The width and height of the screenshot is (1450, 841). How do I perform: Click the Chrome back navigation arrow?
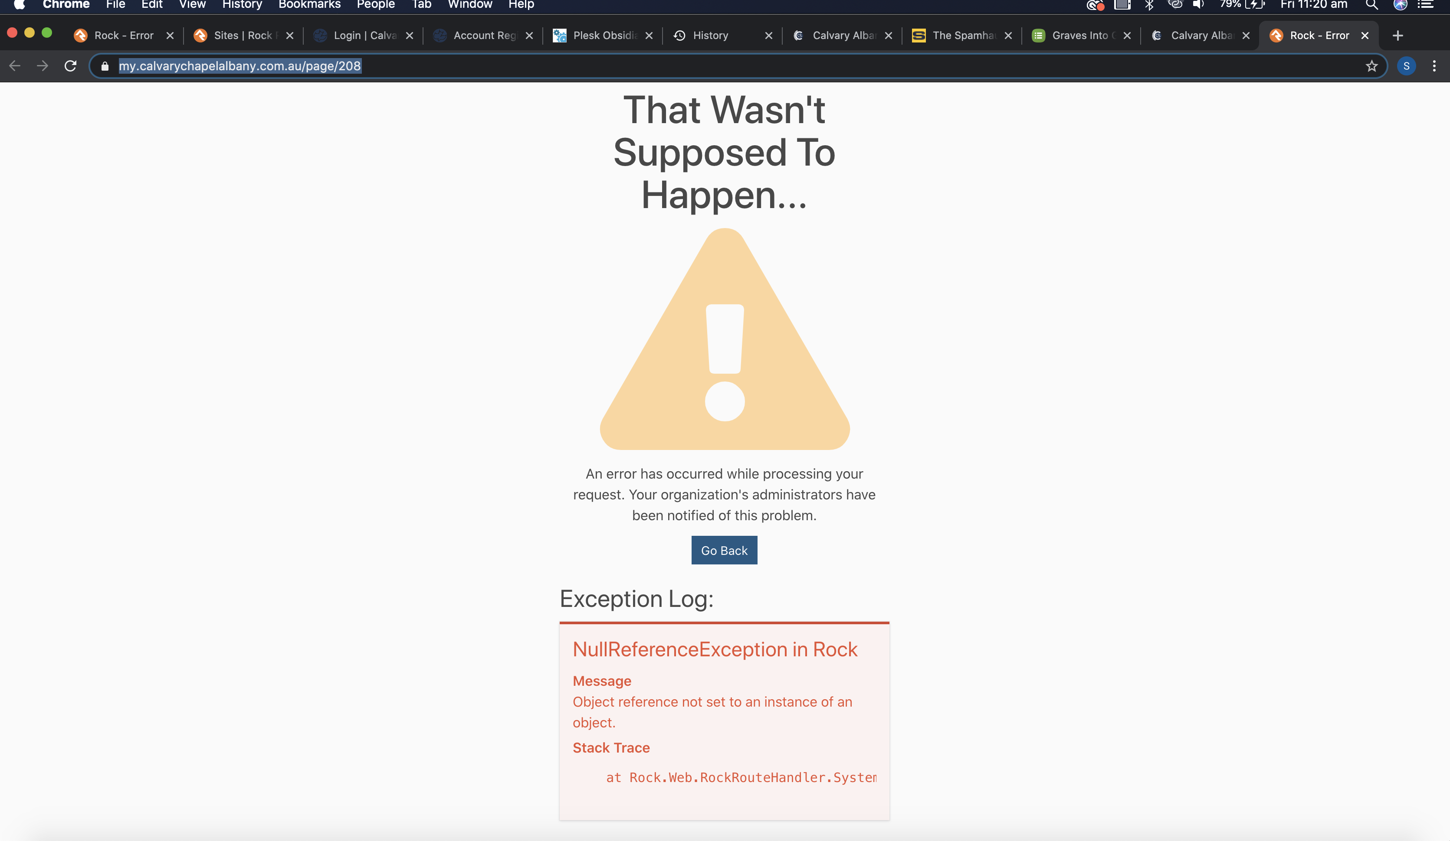[x=14, y=64]
